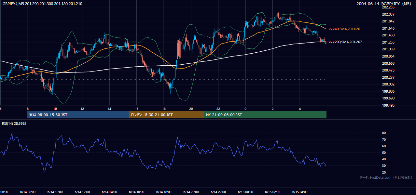Click hour tick 10 under the price chart
Screen dimensions: 416x195
(x=55, y=109)
